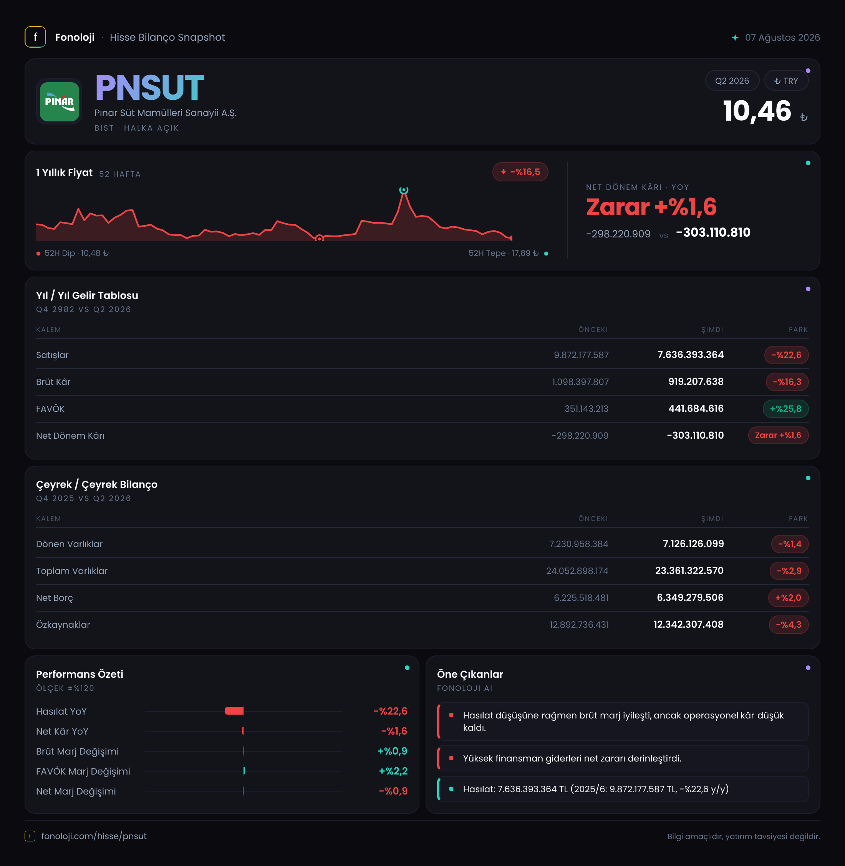This screenshot has width=845, height=866.
Task: Click the teal dot beside 52H Tepe label
Action: tap(546, 254)
